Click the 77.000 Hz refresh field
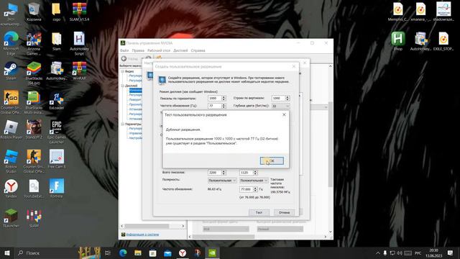Image resolution: width=460 pixels, height=259 pixels. point(247,189)
